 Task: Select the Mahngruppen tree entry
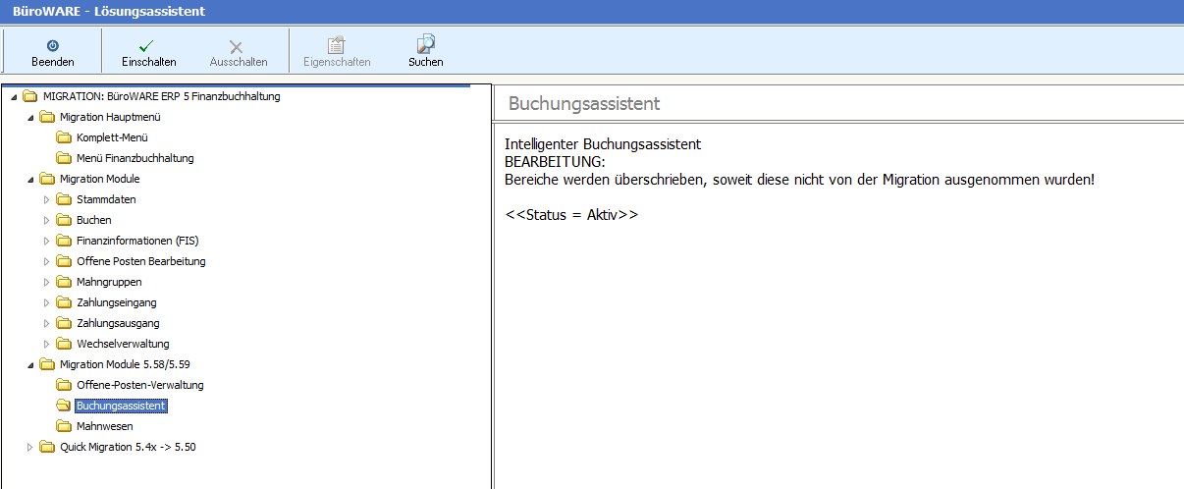pos(109,282)
